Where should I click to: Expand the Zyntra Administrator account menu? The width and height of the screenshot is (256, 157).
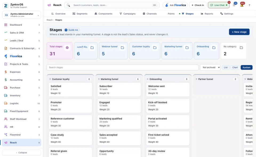pyautogui.click(x=22, y=15)
